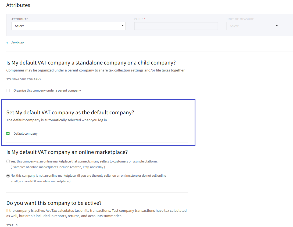Uncheck the Default company checkbox
Viewport: 293px width, 227px height.
click(8, 134)
